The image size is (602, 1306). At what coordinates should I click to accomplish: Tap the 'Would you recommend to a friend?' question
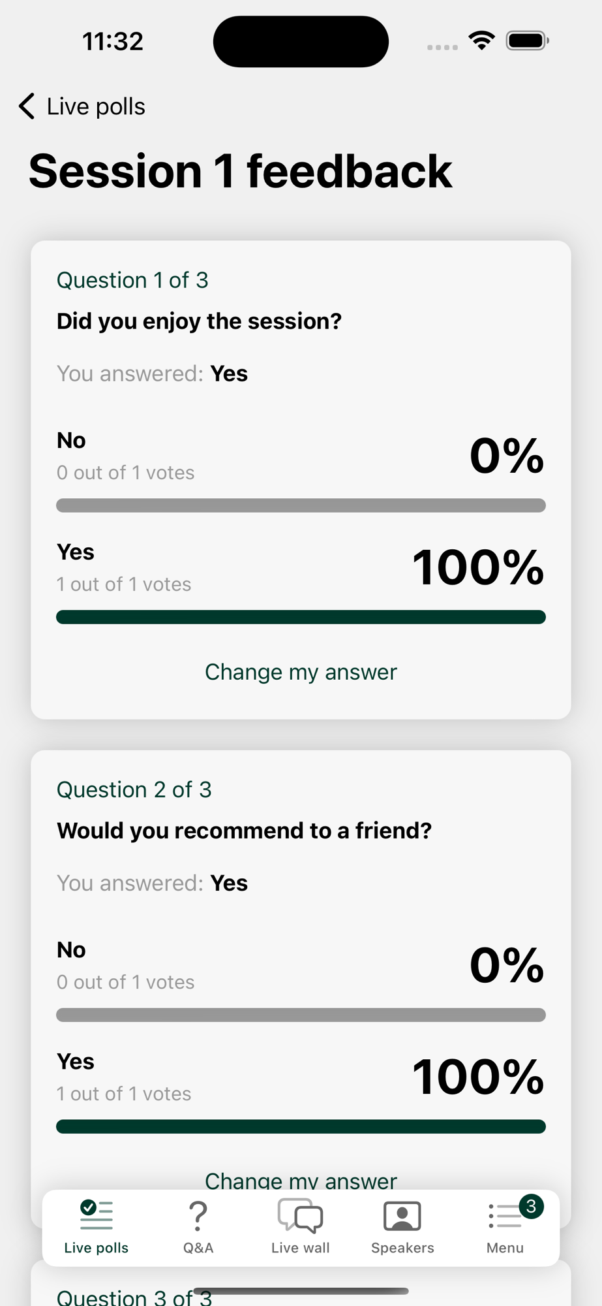pos(244,831)
